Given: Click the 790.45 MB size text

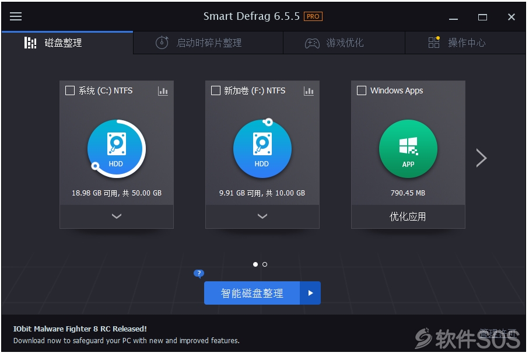Looking at the screenshot, I should pyautogui.click(x=408, y=193).
